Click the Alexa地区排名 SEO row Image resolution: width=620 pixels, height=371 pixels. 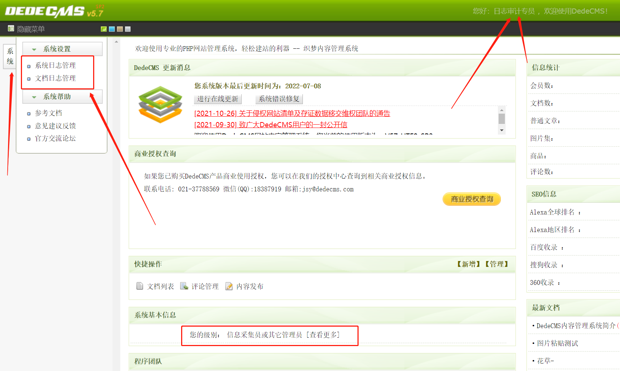click(574, 229)
